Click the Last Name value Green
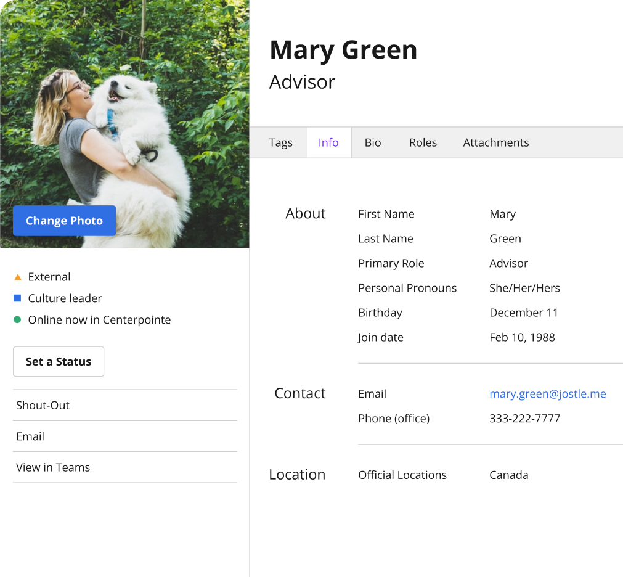Screen dimensions: 623x577 point(505,239)
